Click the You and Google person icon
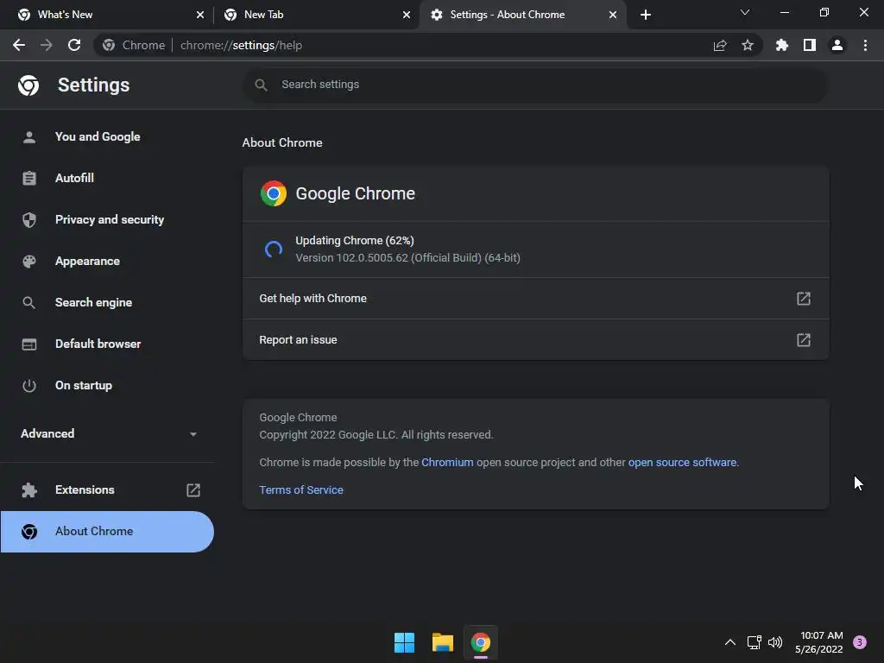This screenshot has height=663, width=884. point(29,137)
